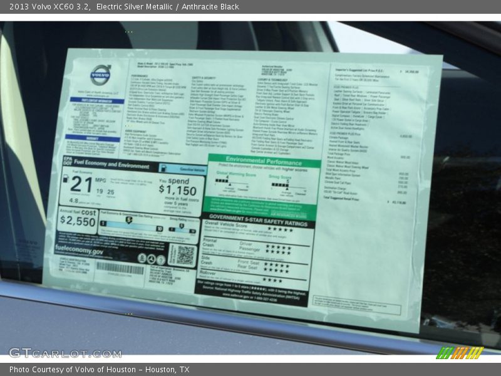This screenshot has height=376, width=501.
Task: Click the Frontal Crash Driver stars
Action: (277, 246)
